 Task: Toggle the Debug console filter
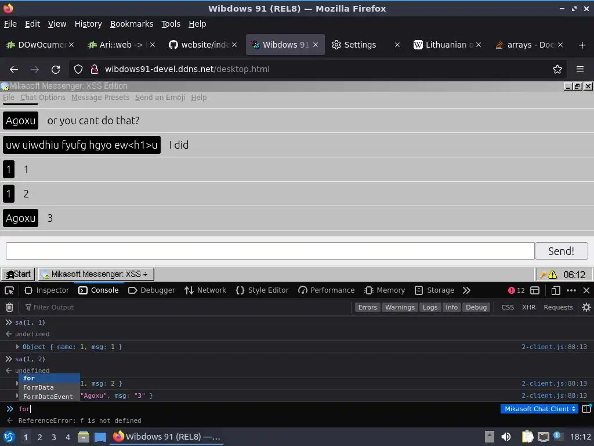[x=476, y=307]
